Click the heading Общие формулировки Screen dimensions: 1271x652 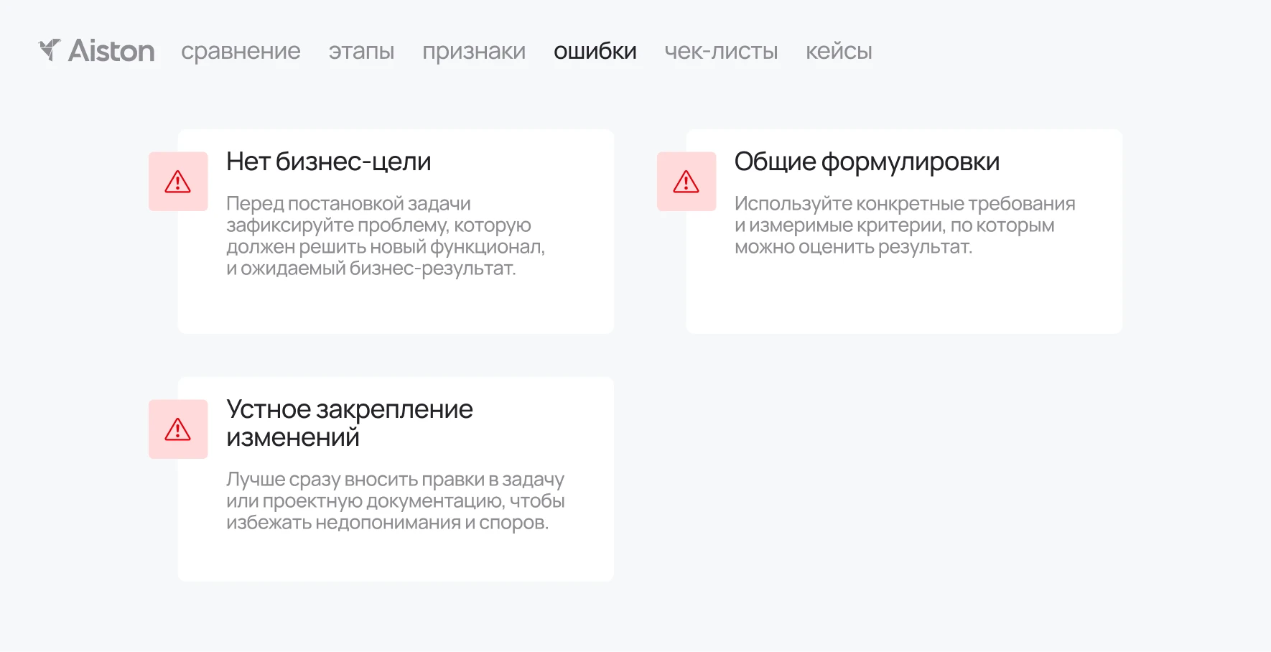point(867,162)
